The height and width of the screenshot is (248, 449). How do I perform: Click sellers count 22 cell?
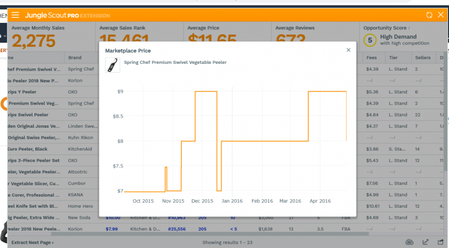(418, 115)
